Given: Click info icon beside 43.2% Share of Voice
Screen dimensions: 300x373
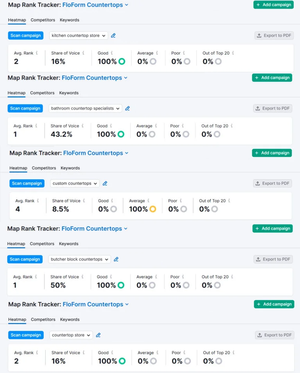Looking at the screenshot, I should pos(82,126).
